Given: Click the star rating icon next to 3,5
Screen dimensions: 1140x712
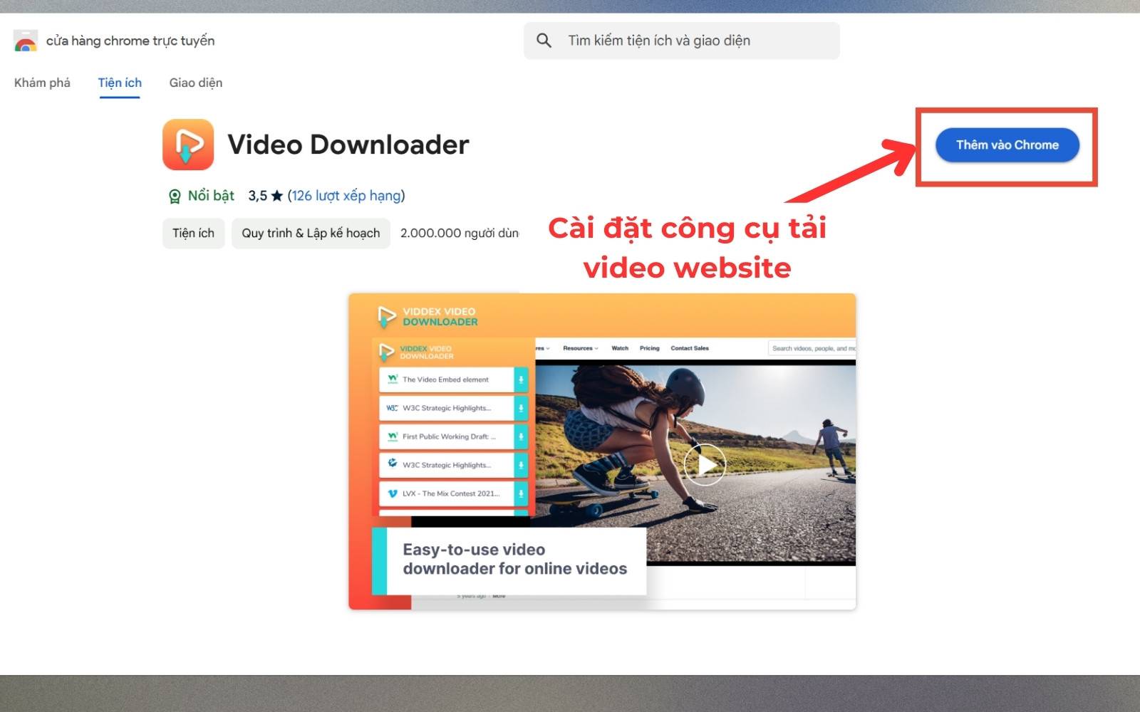Looking at the screenshot, I should coord(277,196).
